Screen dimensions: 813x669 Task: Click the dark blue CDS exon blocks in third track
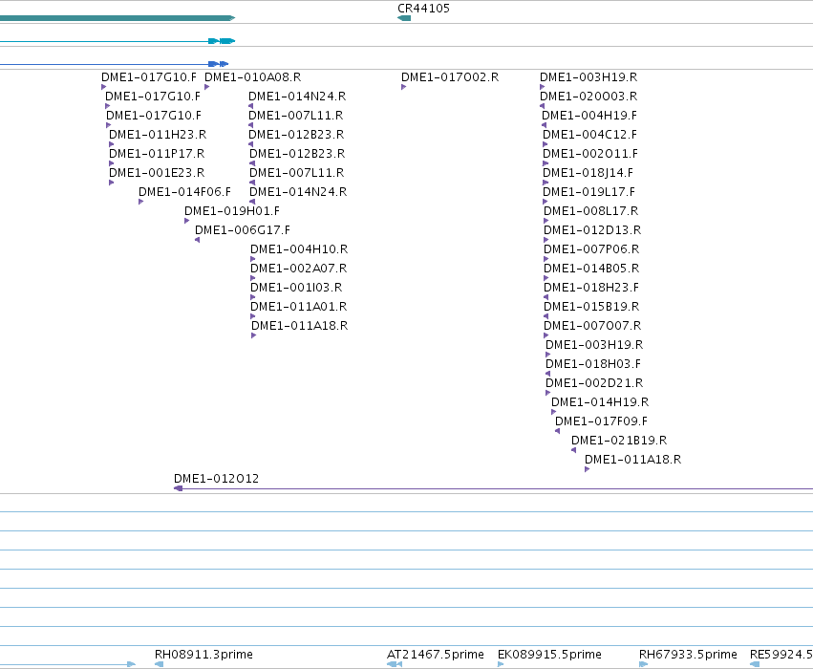click(218, 64)
